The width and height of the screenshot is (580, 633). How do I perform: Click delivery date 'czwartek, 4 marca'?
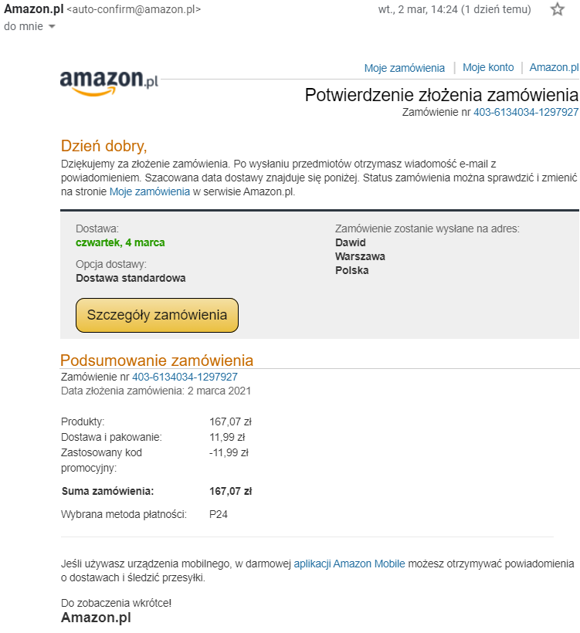coord(120,242)
